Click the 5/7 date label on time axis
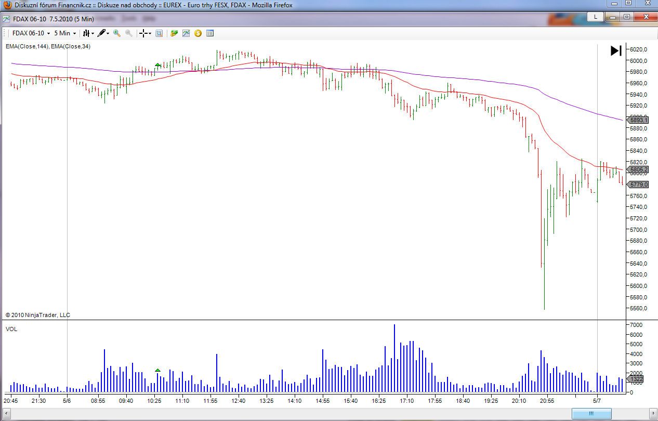 point(597,401)
